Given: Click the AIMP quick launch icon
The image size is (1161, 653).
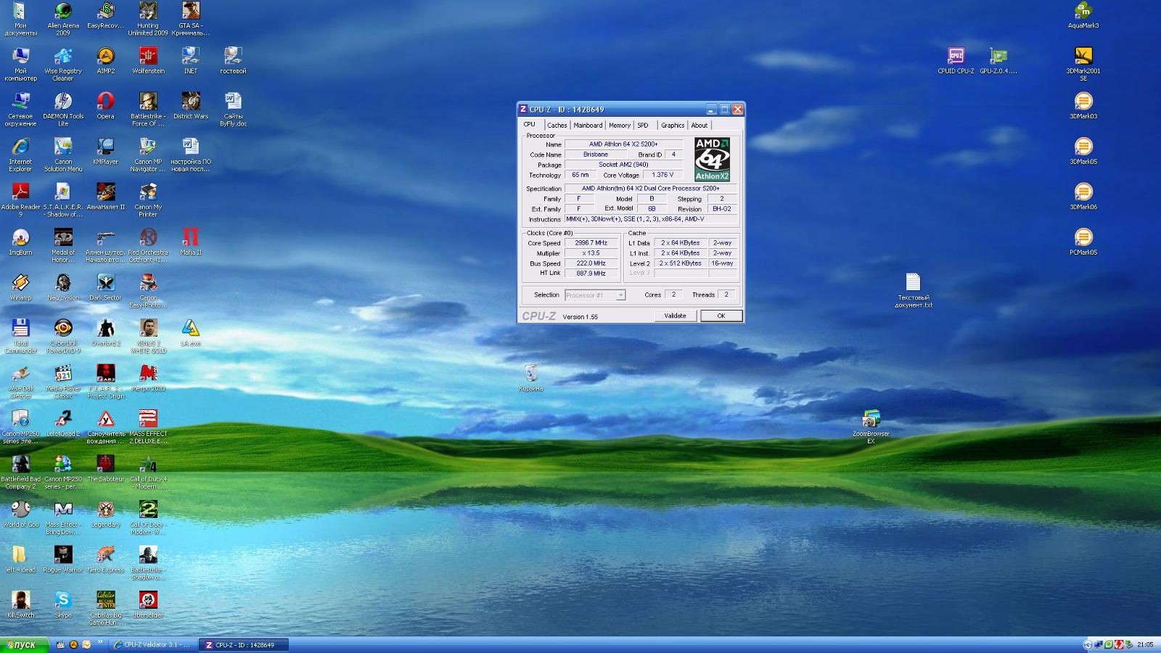Looking at the screenshot, I should [x=73, y=644].
